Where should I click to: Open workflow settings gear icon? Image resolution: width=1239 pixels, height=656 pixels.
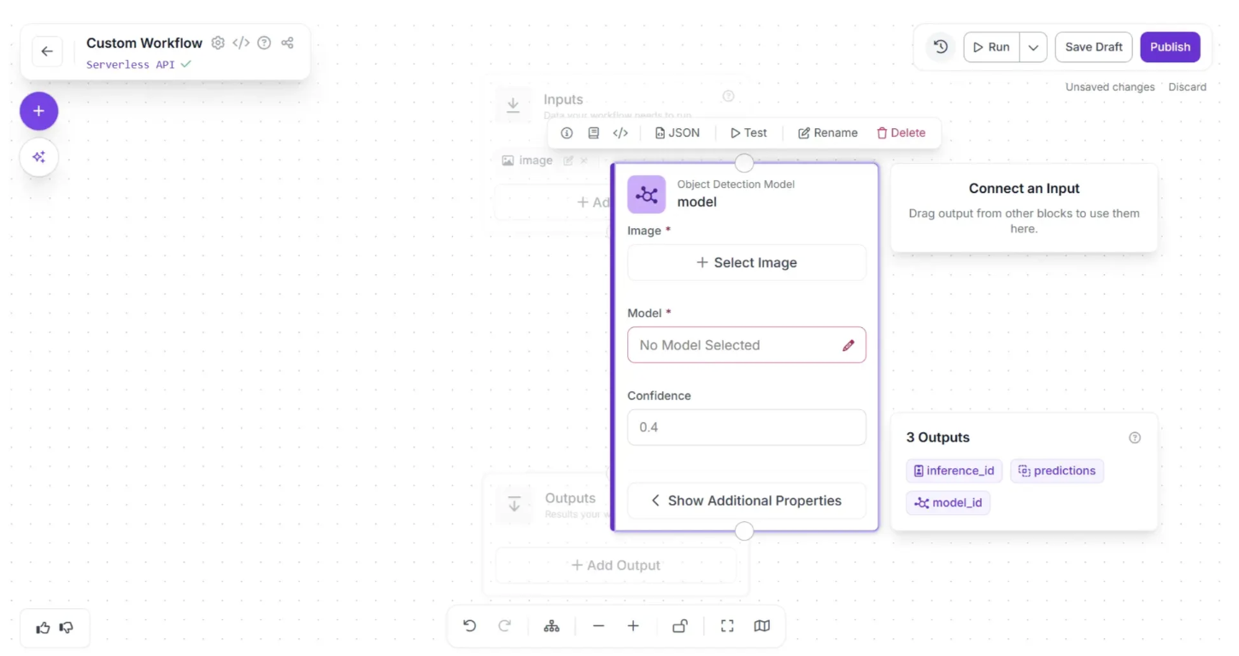point(218,43)
